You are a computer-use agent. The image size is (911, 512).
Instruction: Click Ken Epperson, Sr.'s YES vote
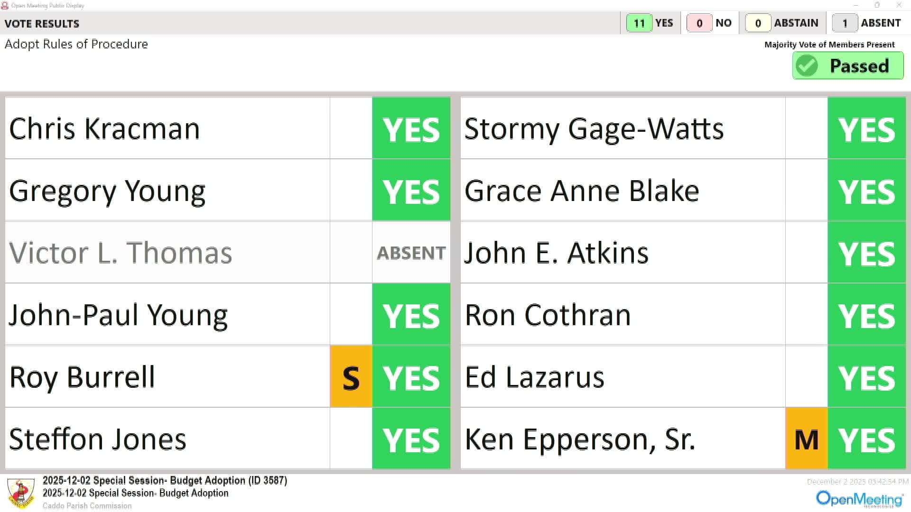pos(866,439)
